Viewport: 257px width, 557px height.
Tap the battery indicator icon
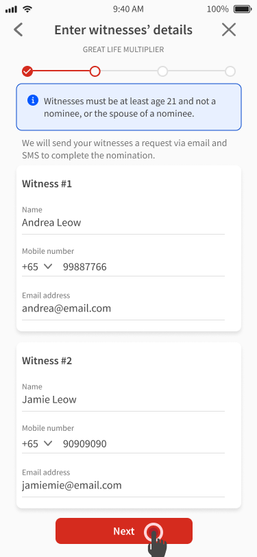243,9
